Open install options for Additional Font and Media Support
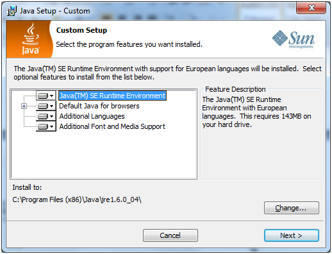 (46, 126)
